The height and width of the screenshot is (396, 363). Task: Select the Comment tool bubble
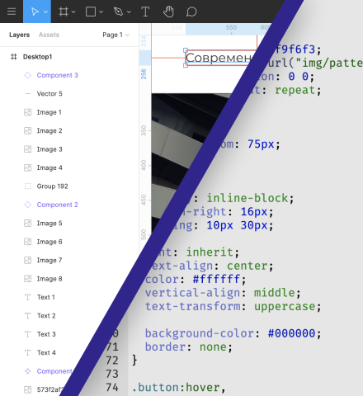191,12
